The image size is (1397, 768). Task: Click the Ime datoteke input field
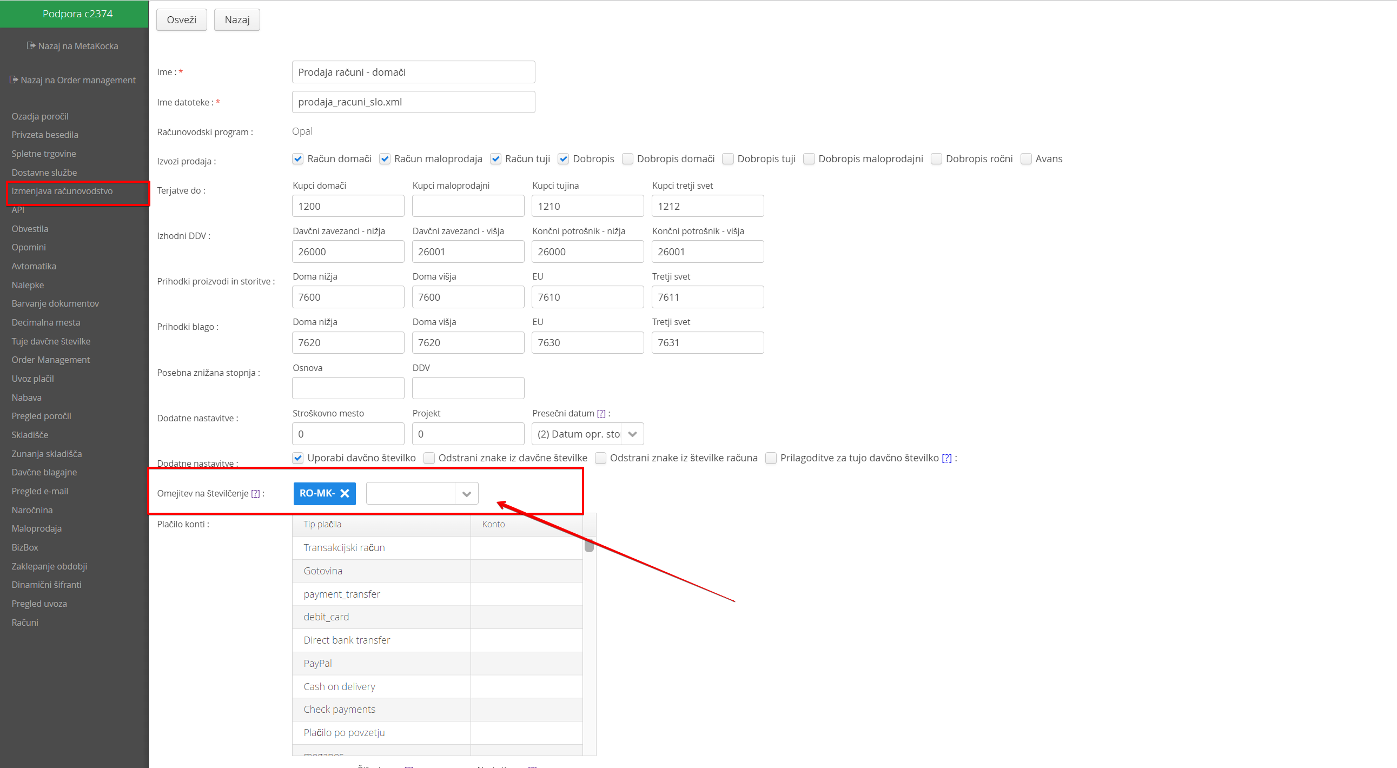tap(413, 102)
